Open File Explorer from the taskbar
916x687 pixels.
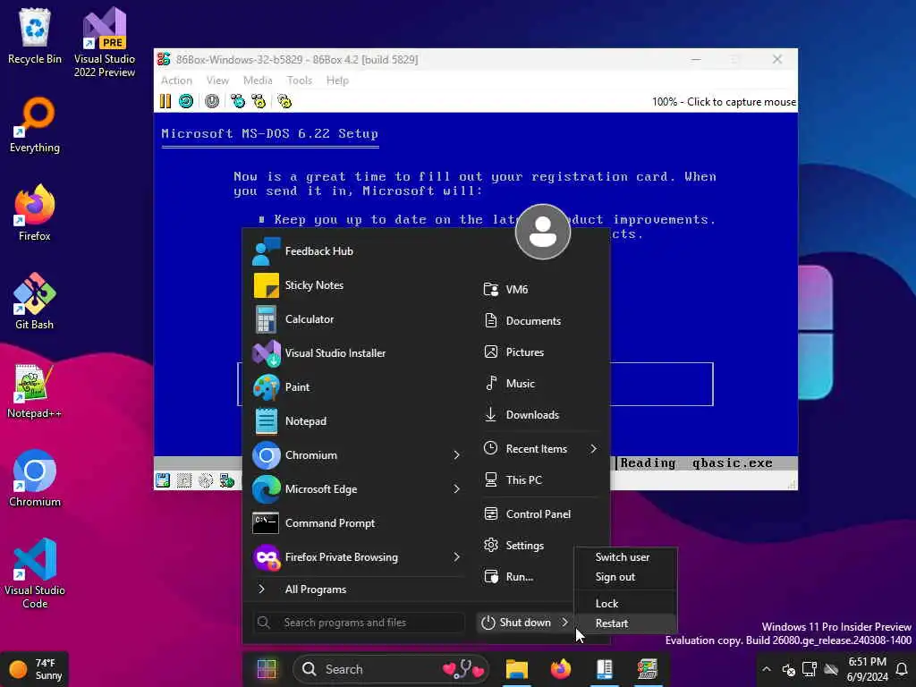tap(516, 669)
